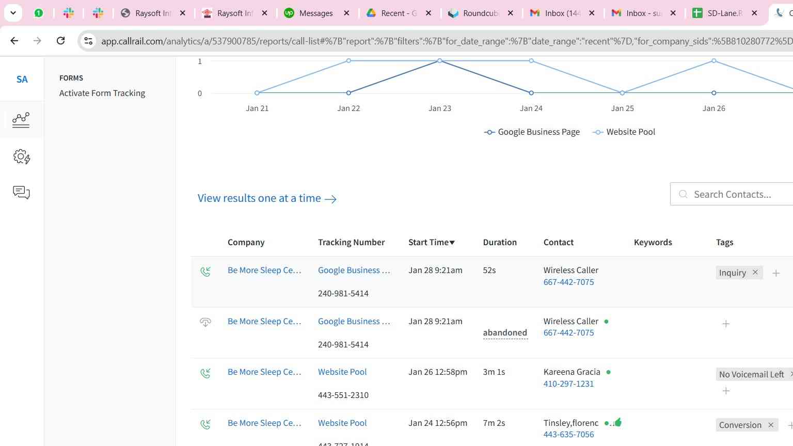This screenshot has height=446, width=793.
Task: Type in the Search Contacts field
Action: 732,194
